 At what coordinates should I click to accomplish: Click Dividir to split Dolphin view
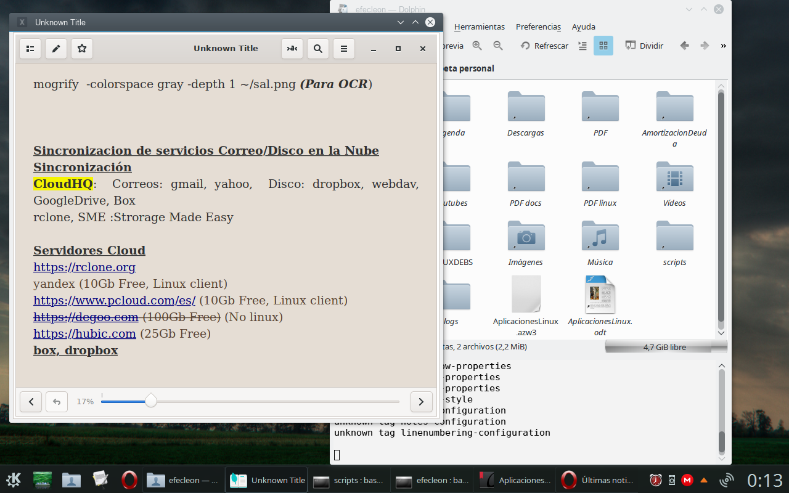[x=644, y=46]
